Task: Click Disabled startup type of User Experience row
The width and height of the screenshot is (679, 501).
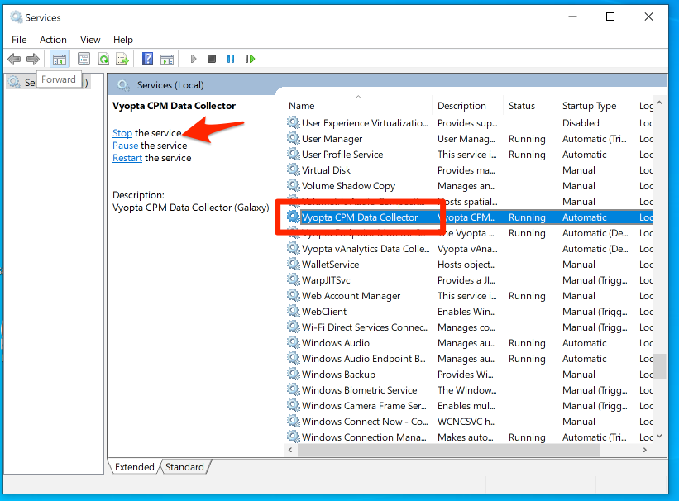Action: [581, 123]
